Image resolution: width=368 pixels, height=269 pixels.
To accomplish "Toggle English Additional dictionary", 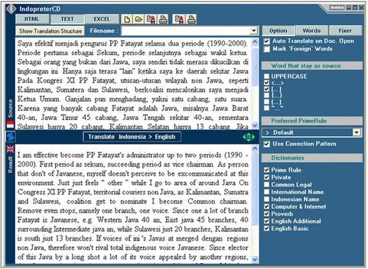I will 266,221.
